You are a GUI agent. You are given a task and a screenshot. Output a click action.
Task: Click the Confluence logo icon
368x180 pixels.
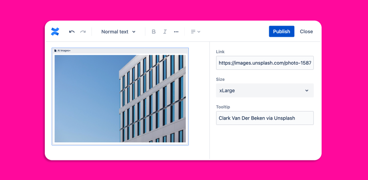coord(55,32)
